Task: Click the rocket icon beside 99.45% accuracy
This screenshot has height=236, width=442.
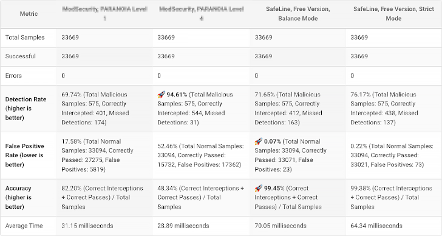Action: [258, 188]
